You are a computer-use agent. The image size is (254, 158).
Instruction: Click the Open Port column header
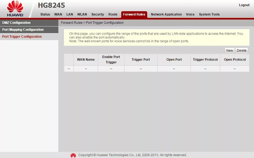[x=174, y=60]
